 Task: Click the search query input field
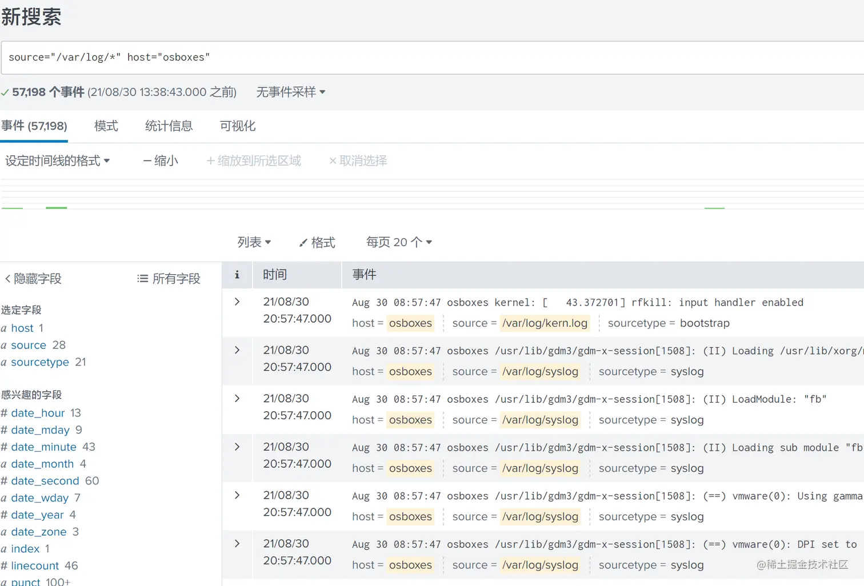point(433,57)
